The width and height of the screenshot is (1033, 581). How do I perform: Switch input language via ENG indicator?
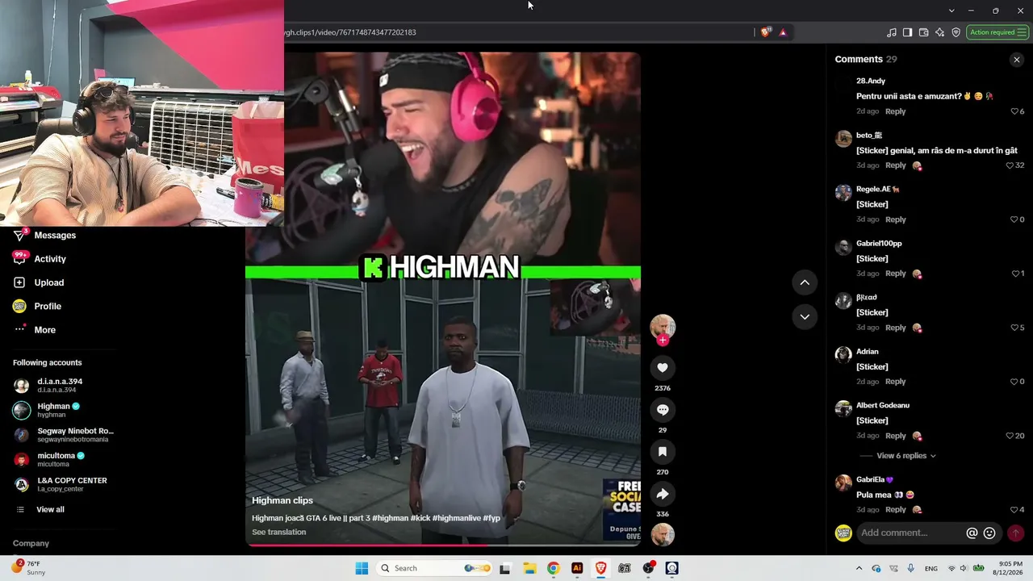pyautogui.click(x=931, y=568)
